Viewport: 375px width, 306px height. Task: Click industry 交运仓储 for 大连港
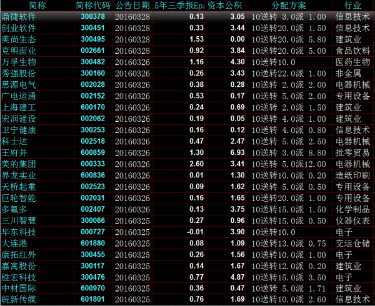(x=352, y=244)
